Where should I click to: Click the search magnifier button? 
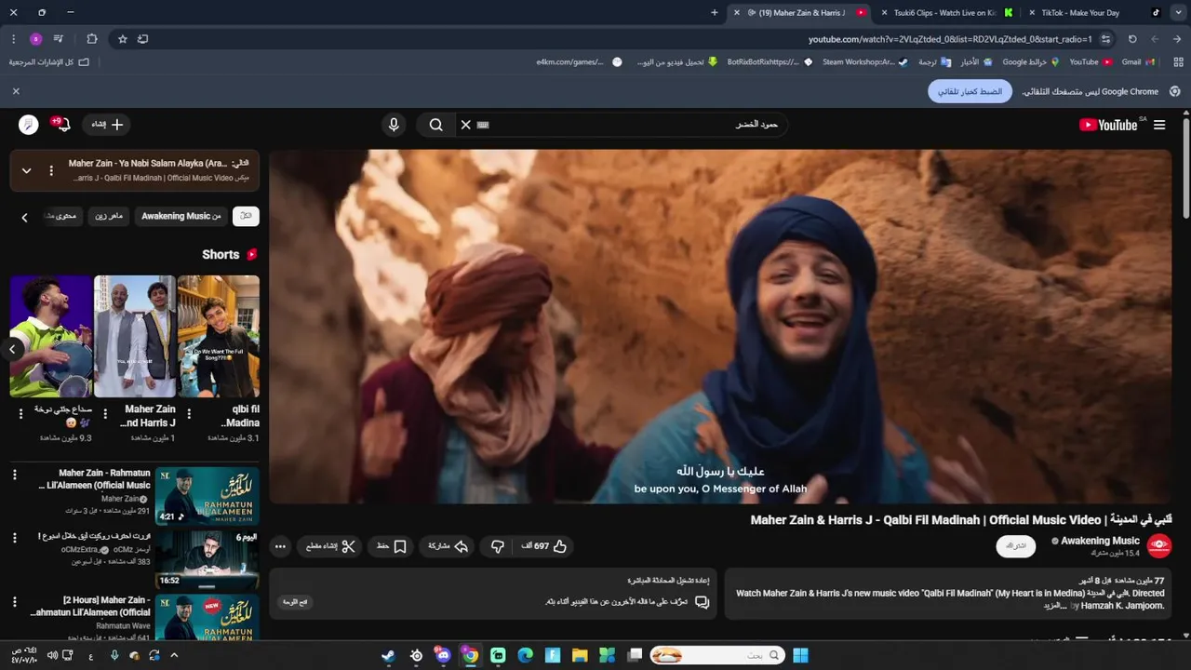[x=435, y=125]
